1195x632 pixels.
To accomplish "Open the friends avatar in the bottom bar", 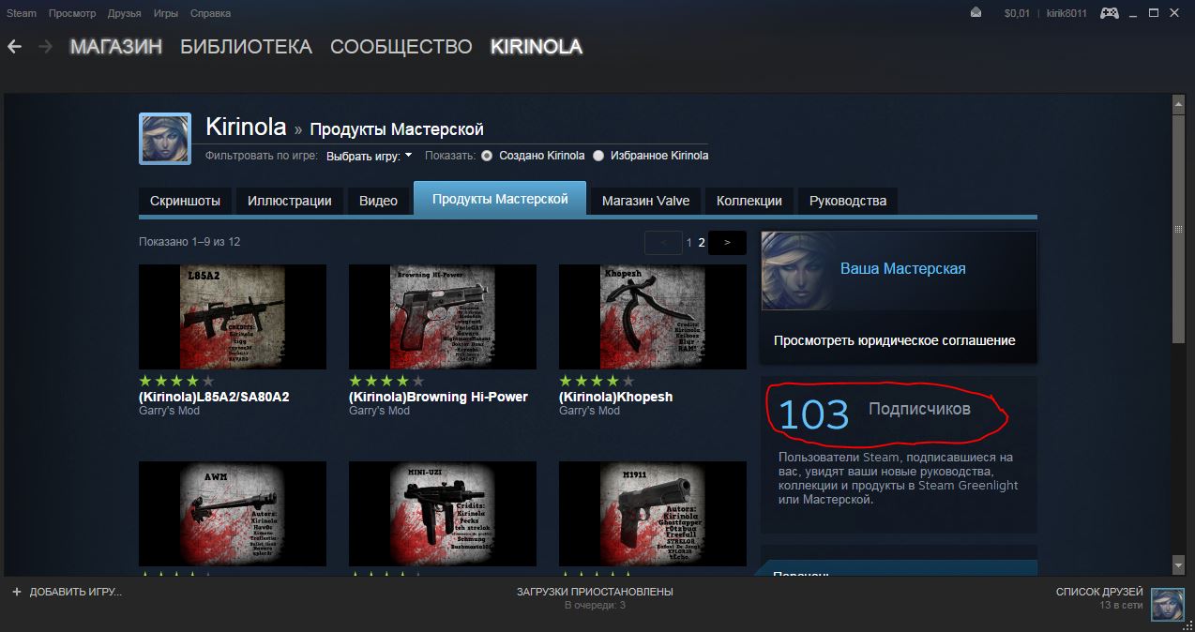I will (x=1168, y=605).
